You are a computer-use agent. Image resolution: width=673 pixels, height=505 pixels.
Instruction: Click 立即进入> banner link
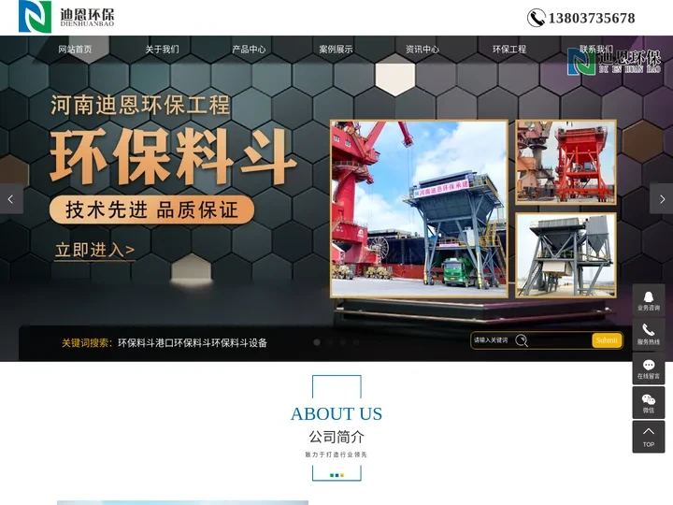pos(94,250)
